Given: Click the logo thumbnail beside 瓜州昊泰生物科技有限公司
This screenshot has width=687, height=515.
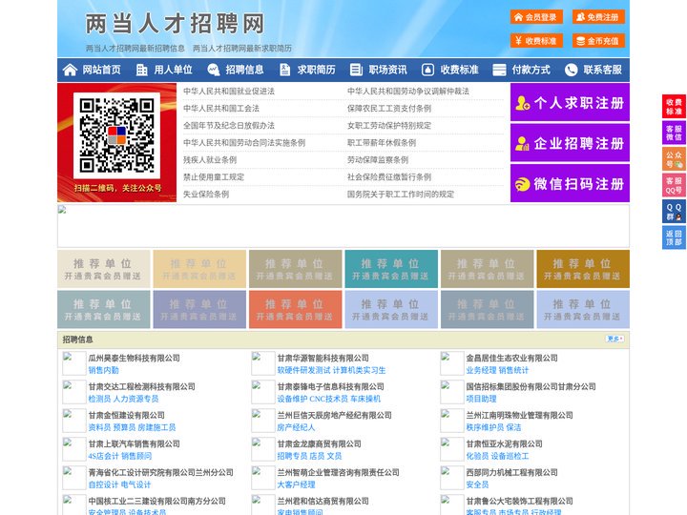Looking at the screenshot, I should pyautogui.click(x=73, y=363).
